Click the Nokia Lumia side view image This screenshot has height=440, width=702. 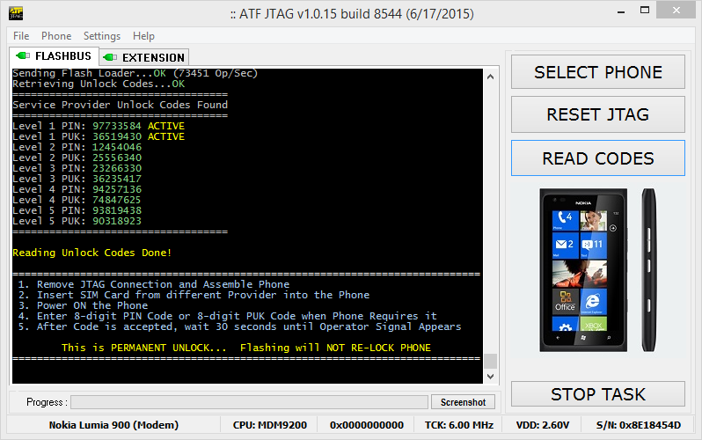648,270
